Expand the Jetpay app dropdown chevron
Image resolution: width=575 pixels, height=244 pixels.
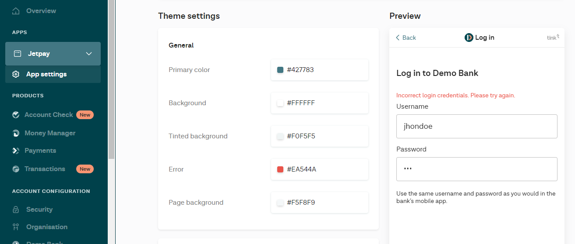pyautogui.click(x=89, y=54)
